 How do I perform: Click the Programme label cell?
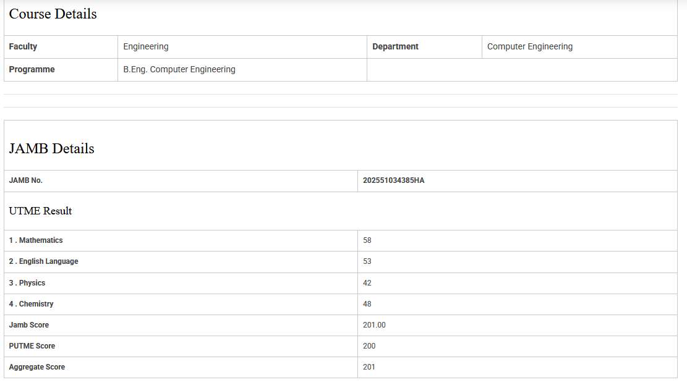tap(32, 70)
